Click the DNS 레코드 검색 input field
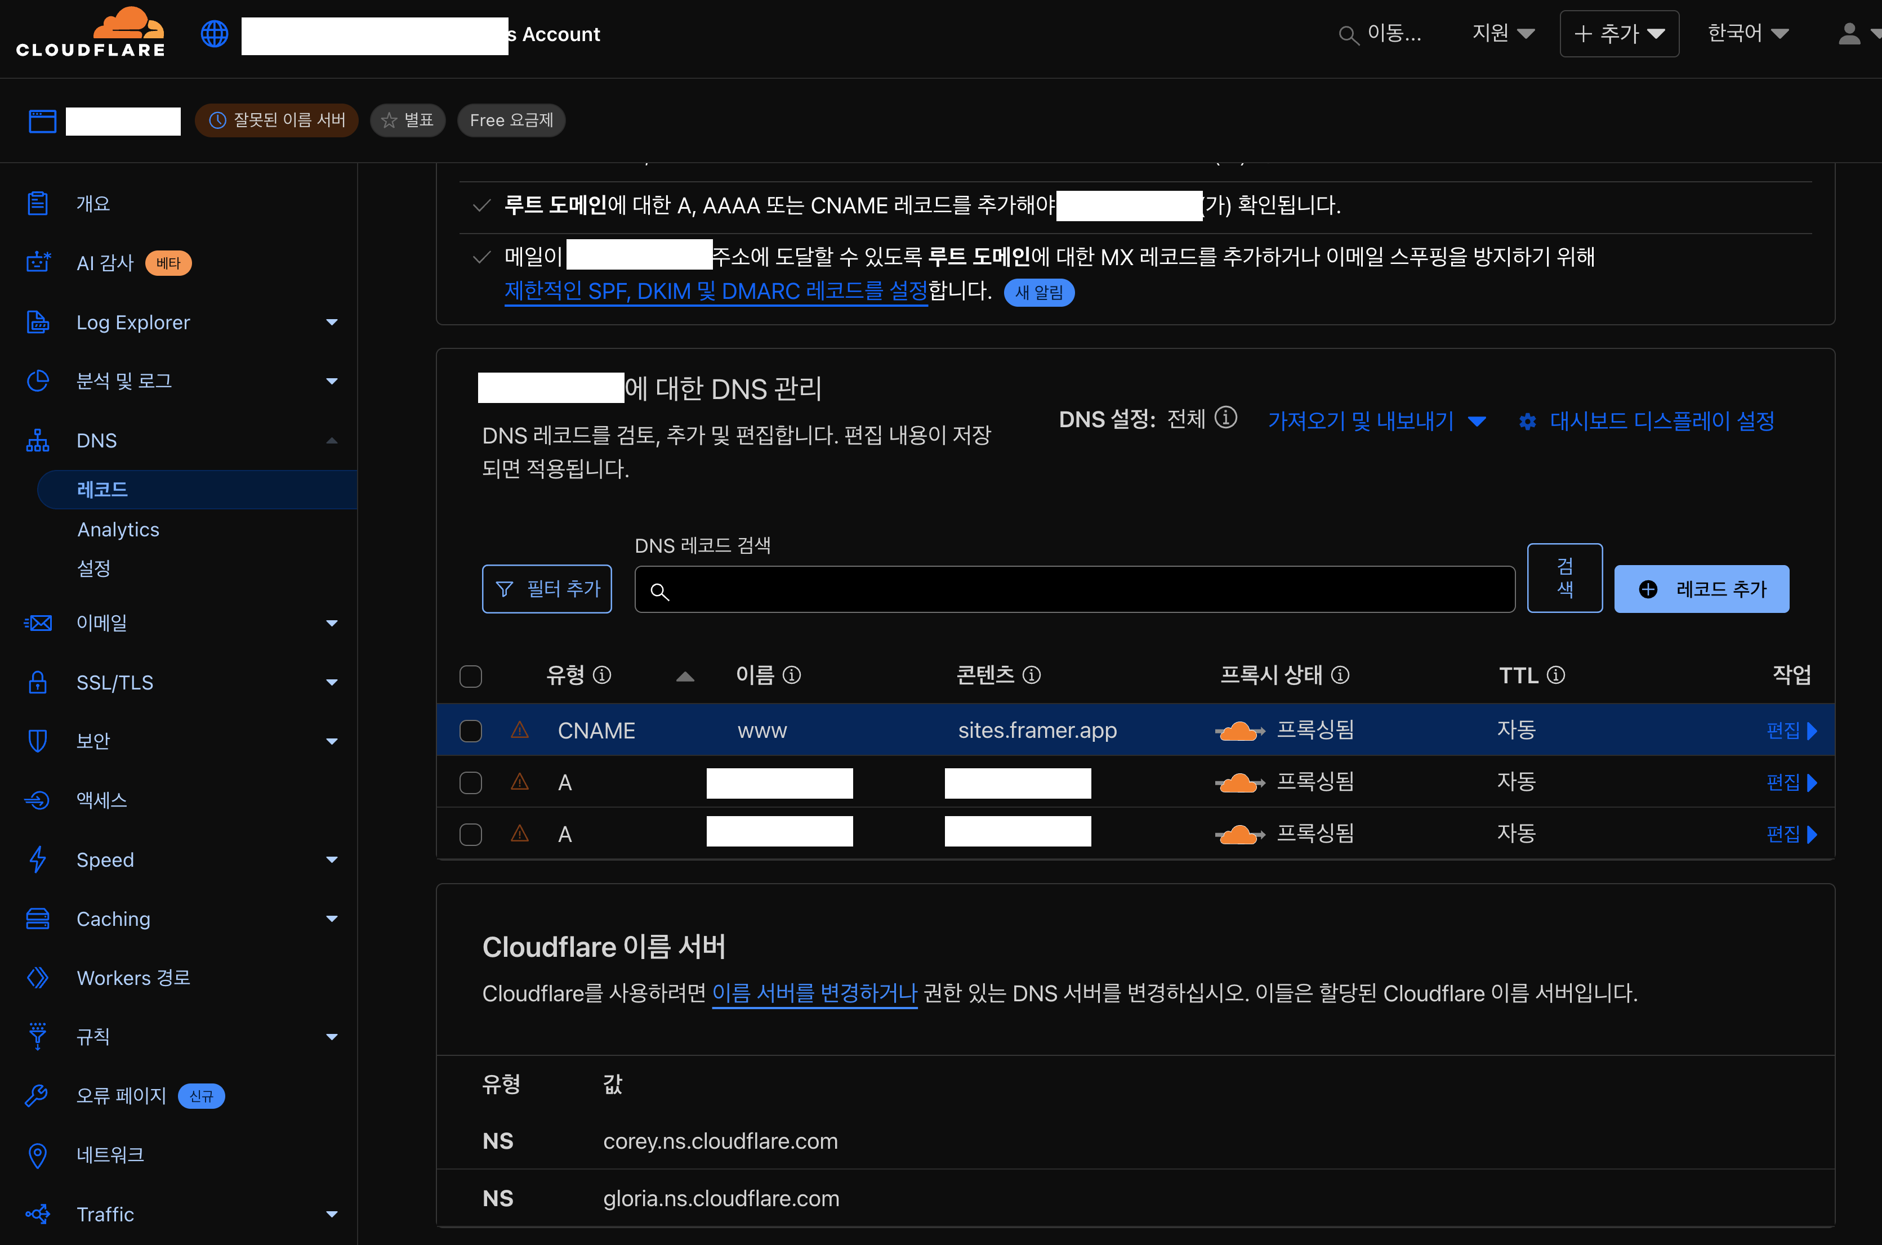Viewport: 1882px width, 1245px height. pos(1074,589)
